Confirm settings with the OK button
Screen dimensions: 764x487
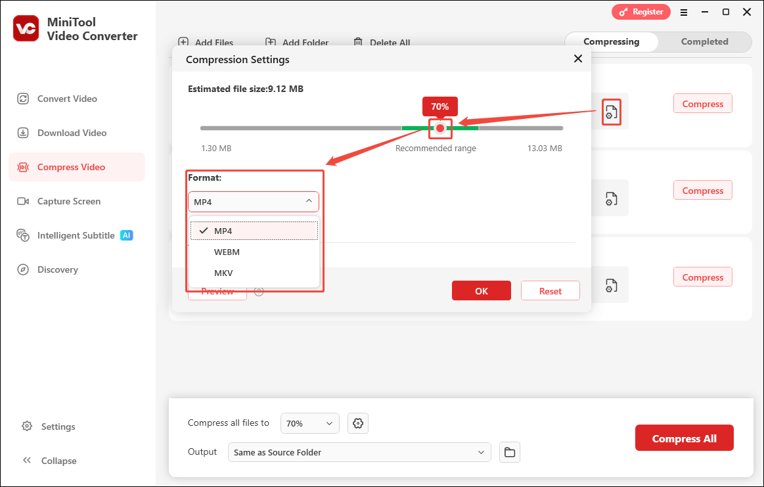coord(481,290)
